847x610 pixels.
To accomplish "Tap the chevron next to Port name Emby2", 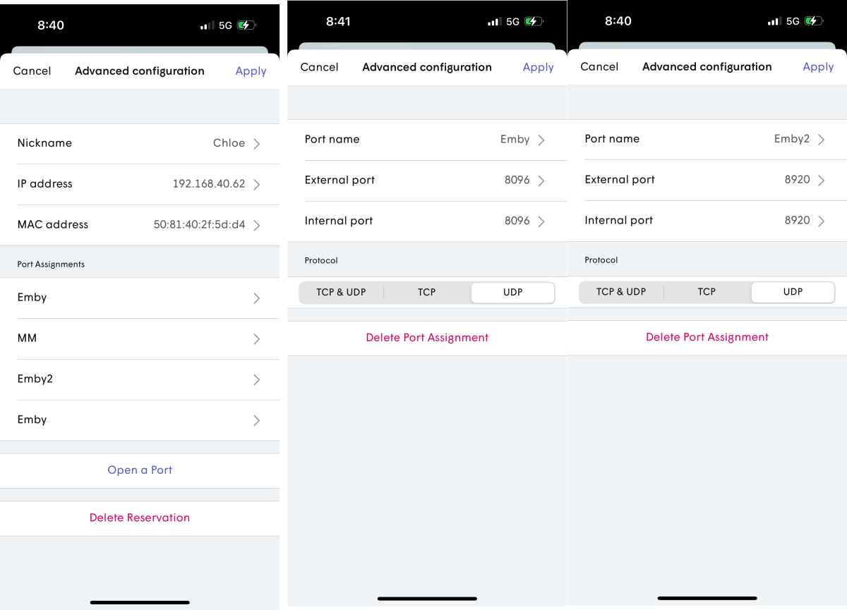I will 822,140.
